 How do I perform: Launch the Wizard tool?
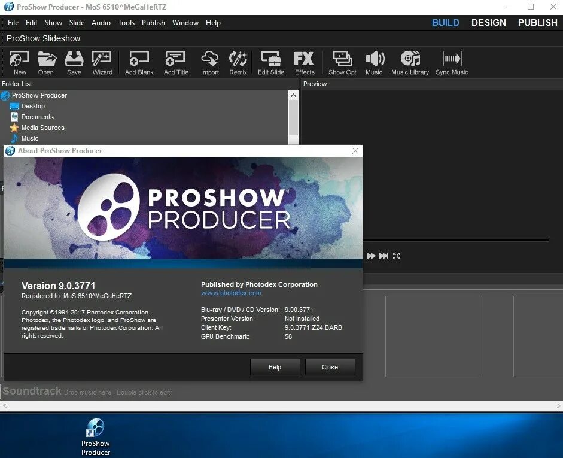click(102, 63)
